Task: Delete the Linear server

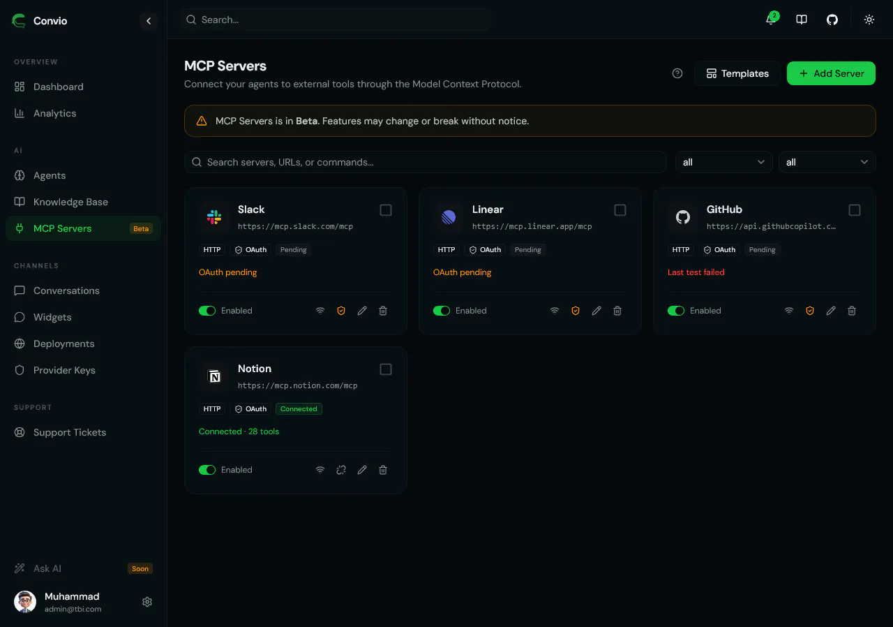Action: pos(617,311)
